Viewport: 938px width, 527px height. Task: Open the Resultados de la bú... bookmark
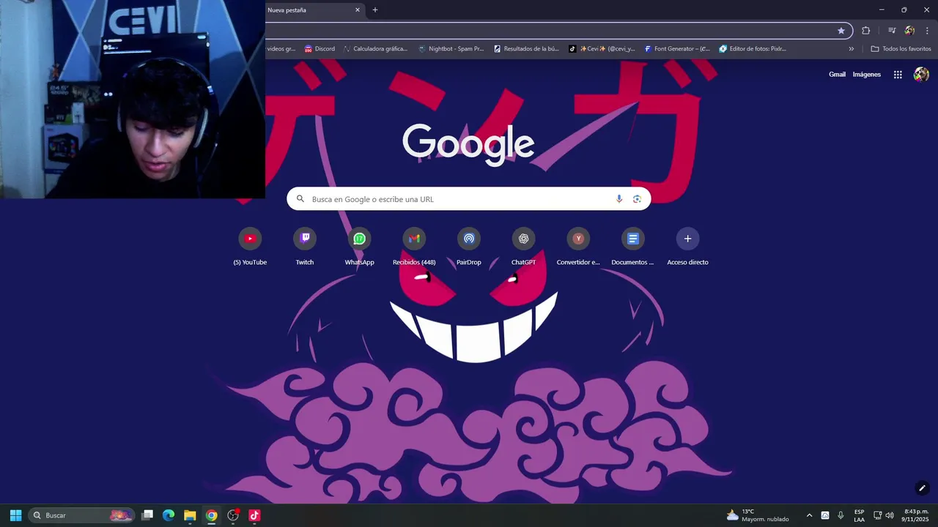click(x=526, y=49)
